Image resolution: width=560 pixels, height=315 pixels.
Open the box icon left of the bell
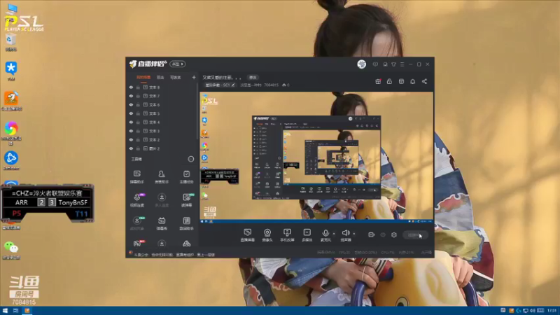(x=401, y=81)
